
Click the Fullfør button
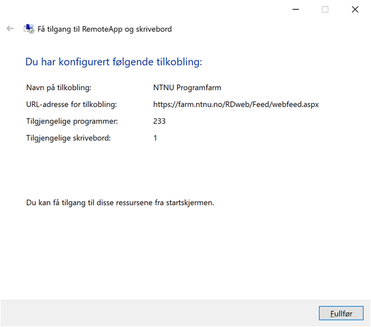click(x=341, y=313)
